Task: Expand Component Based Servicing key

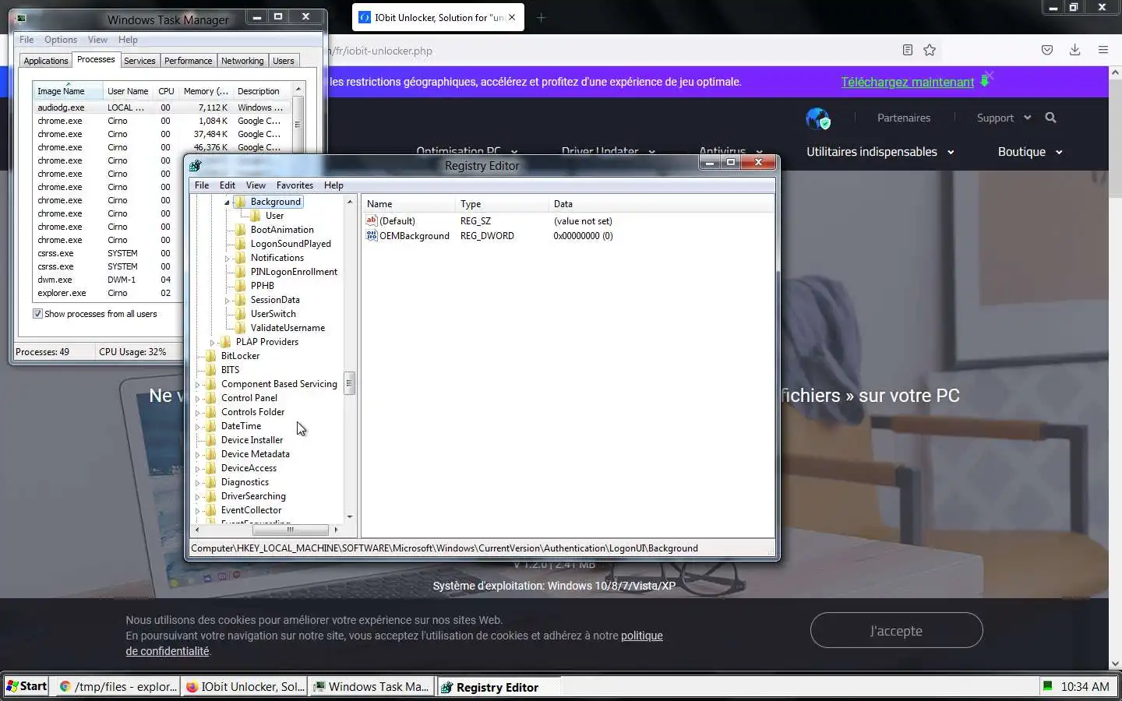Action: (198, 384)
